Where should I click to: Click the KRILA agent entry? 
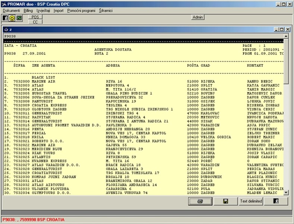pyautogui.click(x=38, y=137)
